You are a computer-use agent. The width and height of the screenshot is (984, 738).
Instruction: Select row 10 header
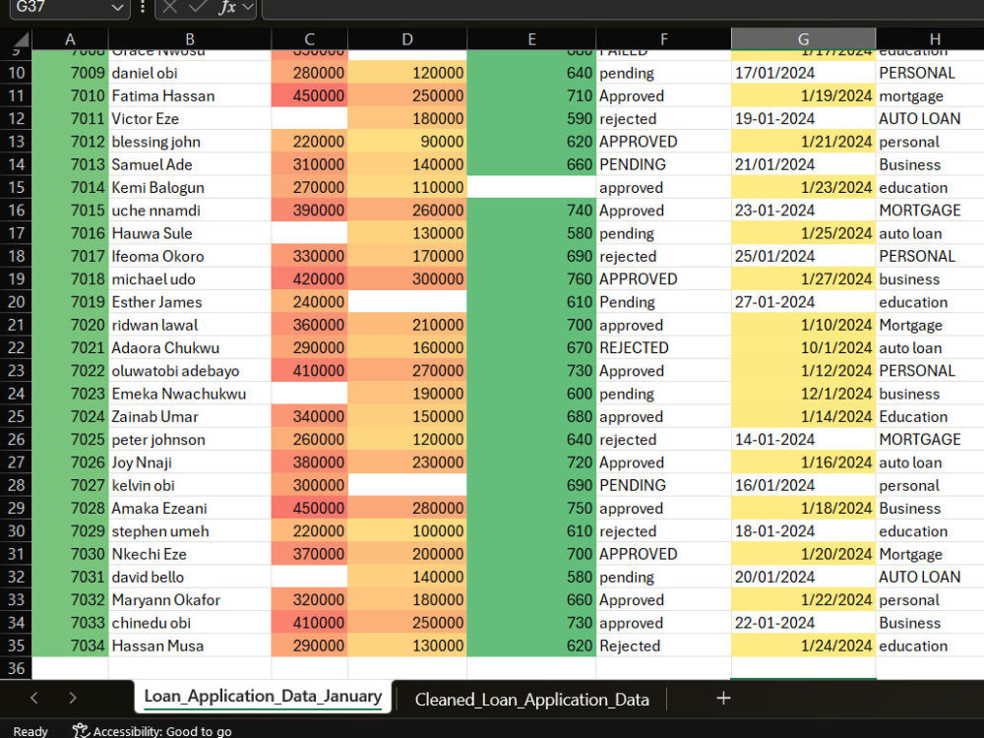coord(17,73)
